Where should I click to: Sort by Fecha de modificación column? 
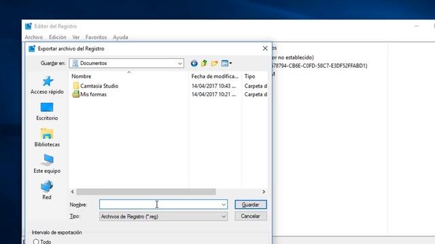click(215, 77)
